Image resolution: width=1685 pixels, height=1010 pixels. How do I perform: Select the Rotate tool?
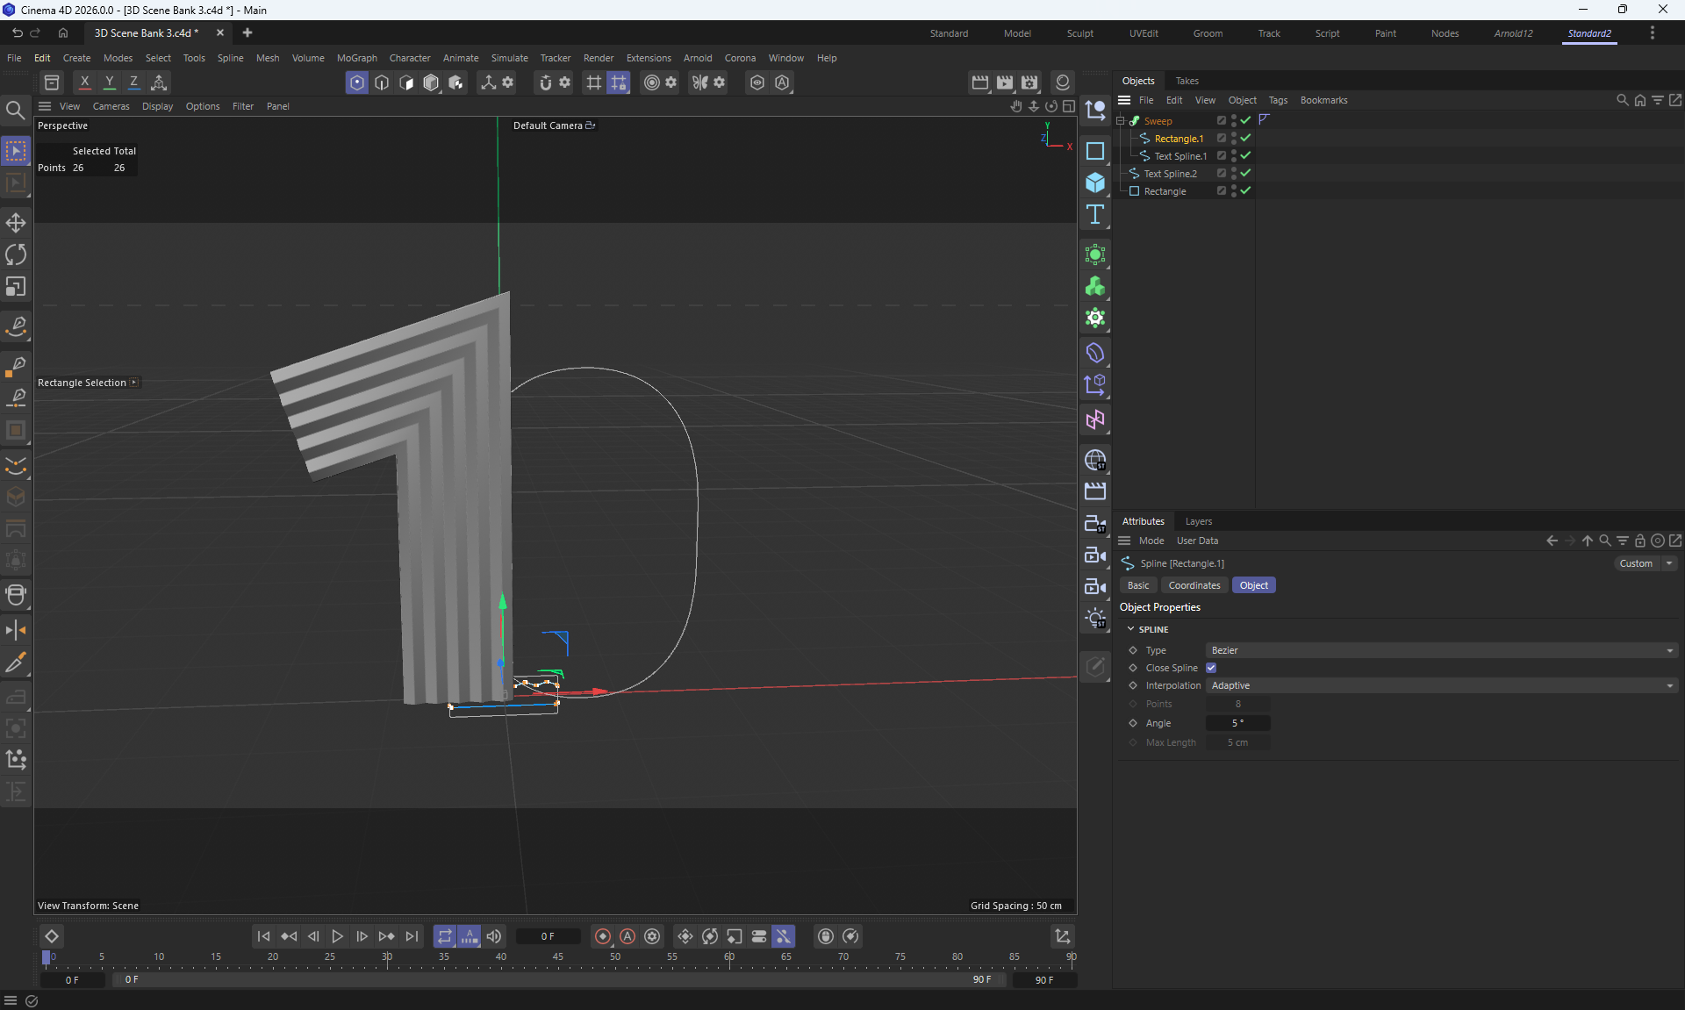(x=16, y=254)
